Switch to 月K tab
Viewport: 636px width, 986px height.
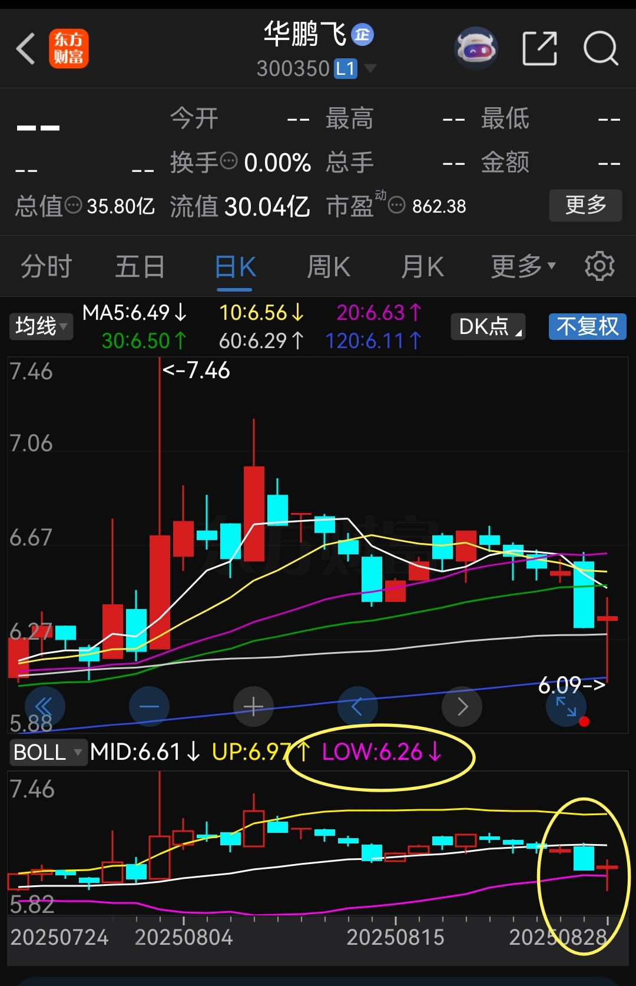coord(422,267)
